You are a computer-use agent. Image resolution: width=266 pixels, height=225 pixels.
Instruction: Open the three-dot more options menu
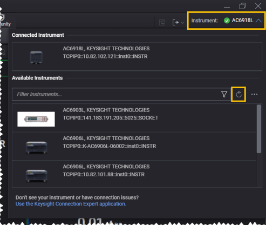coord(254,94)
